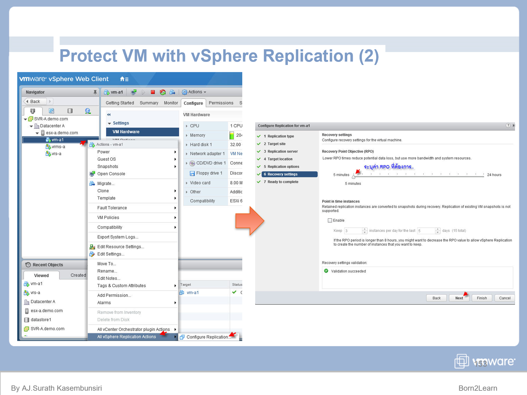Increase instances per day with the stepper
The width and height of the screenshot is (527, 395).
[x=365, y=229]
